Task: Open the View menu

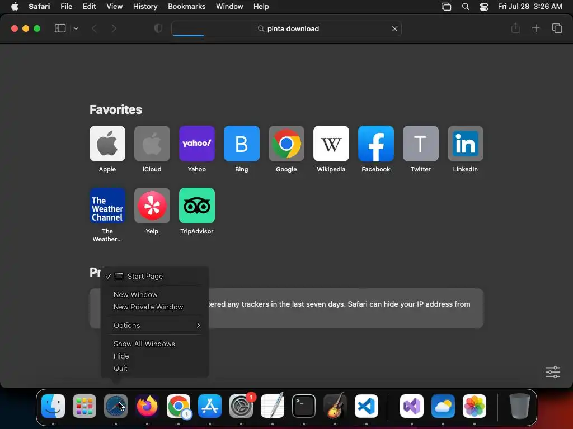Action: click(114, 6)
